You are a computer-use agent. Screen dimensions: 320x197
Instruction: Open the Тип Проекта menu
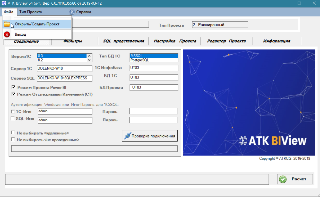coord(30,12)
